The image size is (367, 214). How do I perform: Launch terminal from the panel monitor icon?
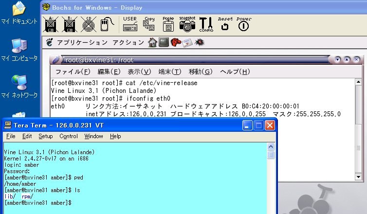(164, 42)
